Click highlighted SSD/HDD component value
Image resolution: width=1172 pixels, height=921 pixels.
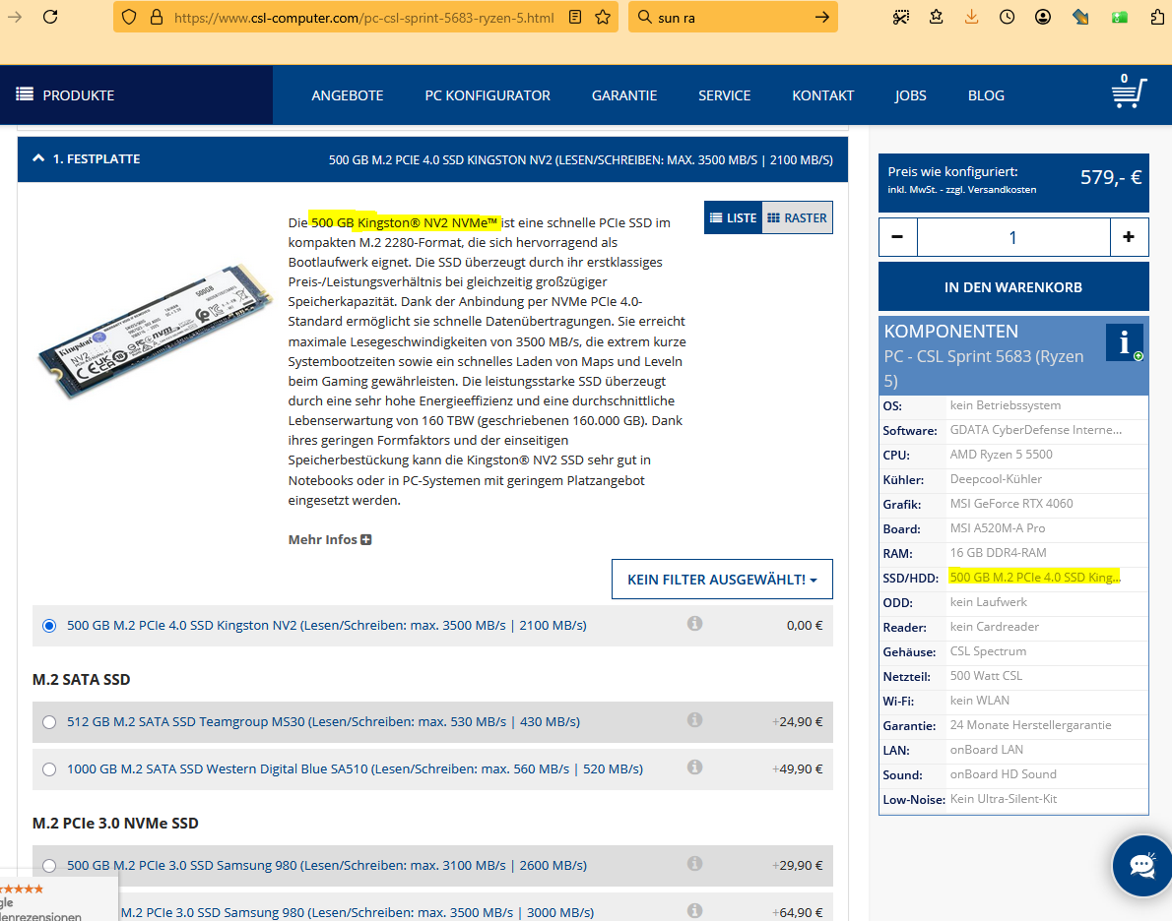pyautogui.click(x=1035, y=577)
